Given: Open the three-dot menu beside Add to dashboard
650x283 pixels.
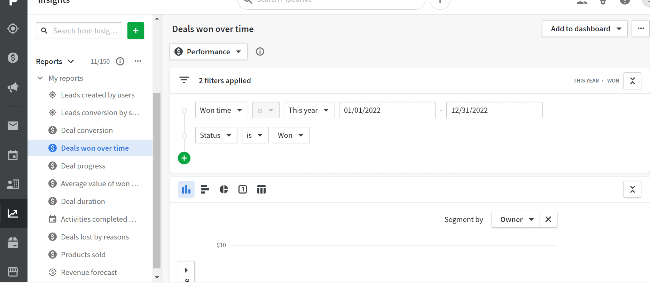Looking at the screenshot, I should [641, 29].
